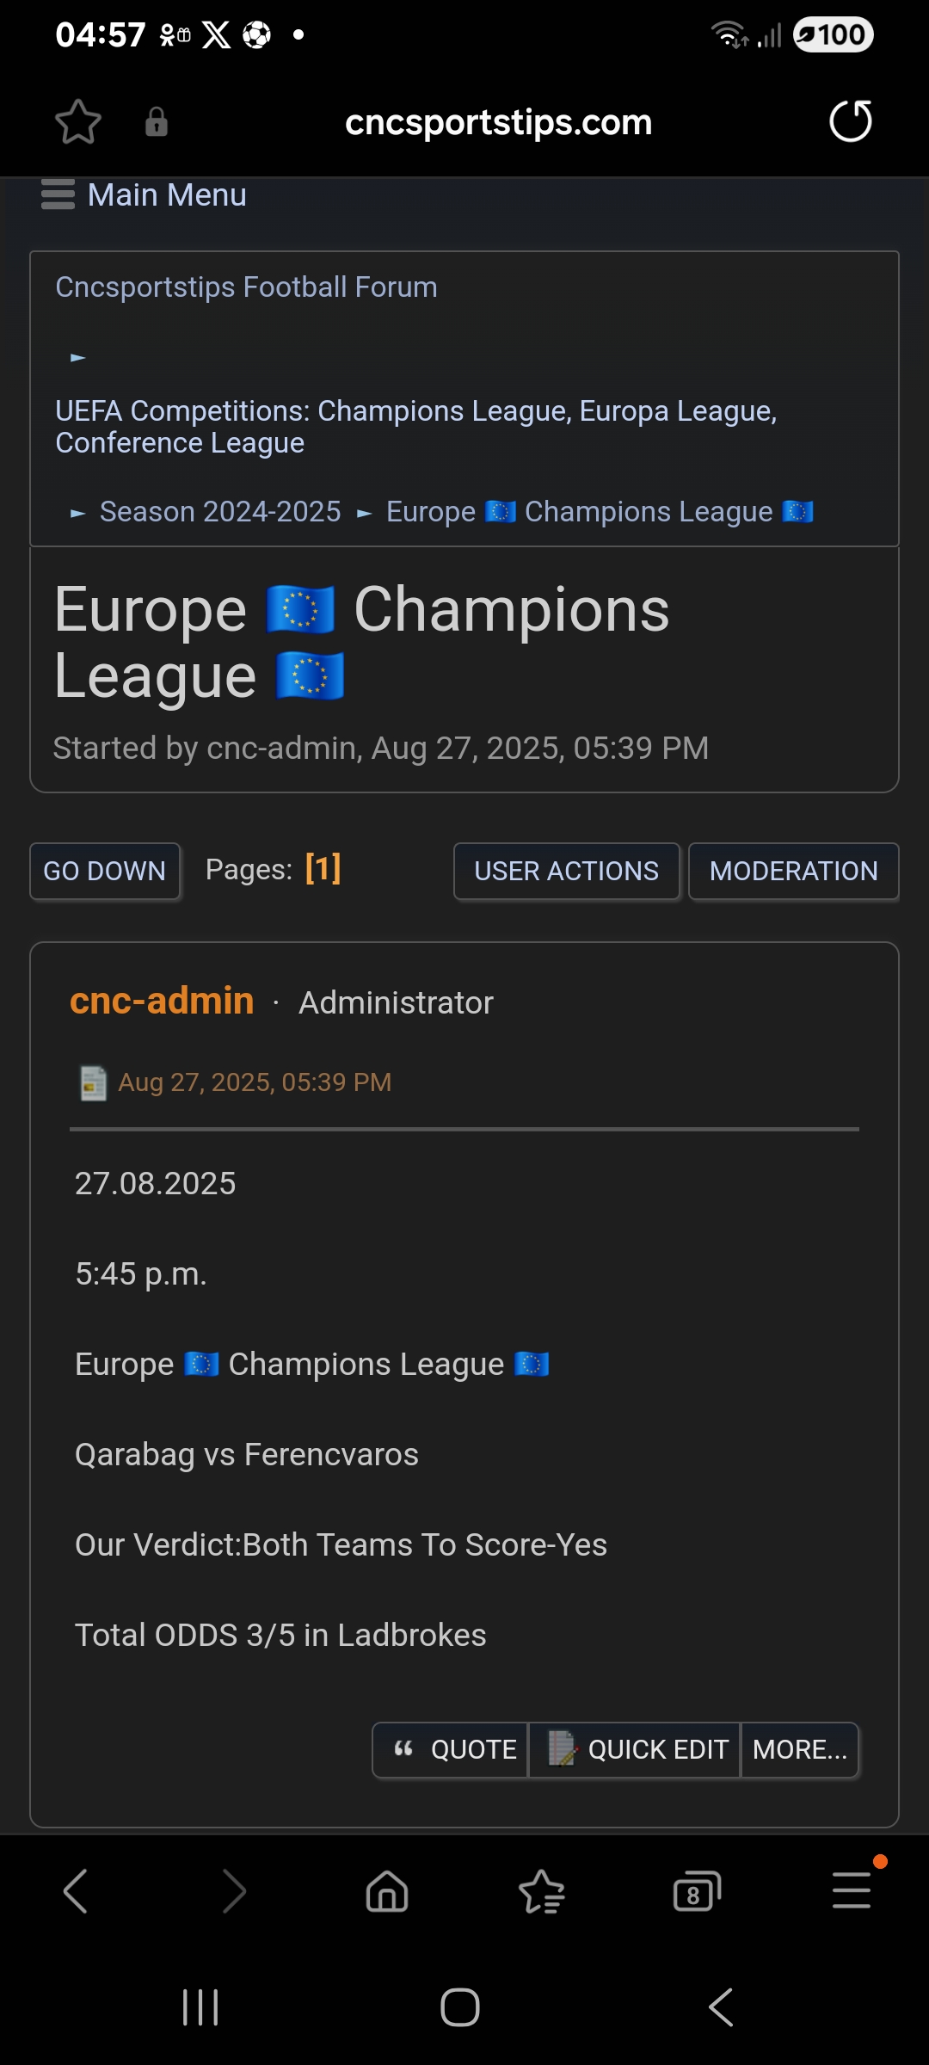Viewport: 929px width, 2065px height.
Task: Open the User Actions dropdown
Action: click(566, 871)
